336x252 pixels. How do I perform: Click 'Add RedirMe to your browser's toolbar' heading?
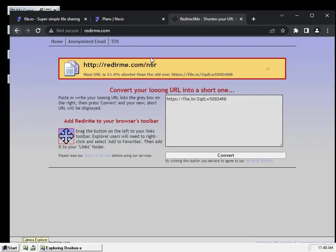click(x=111, y=121)
